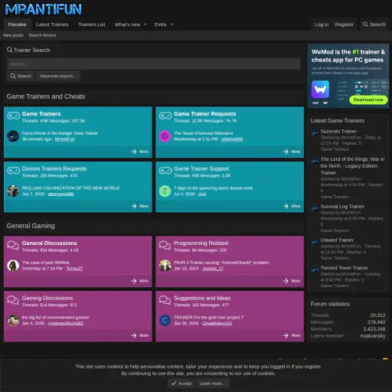
Task: Click the General Discussions chat bubbles icon
Action: (x=13, y=245)
